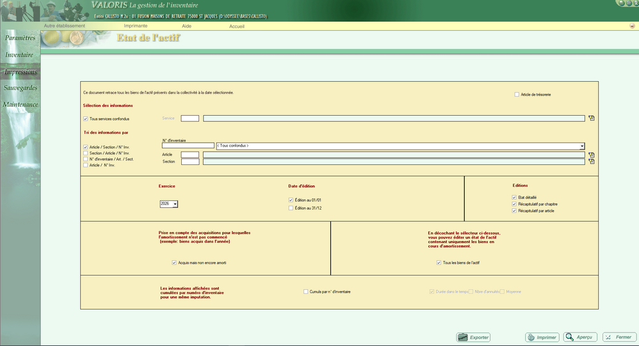Close the form with Fermer

(x=618, y=337)
